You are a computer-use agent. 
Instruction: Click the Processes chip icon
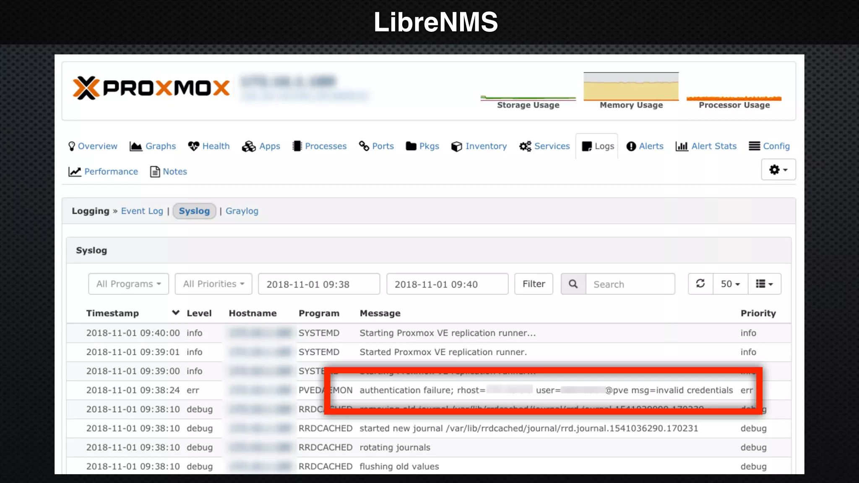(x=297, y=146)
